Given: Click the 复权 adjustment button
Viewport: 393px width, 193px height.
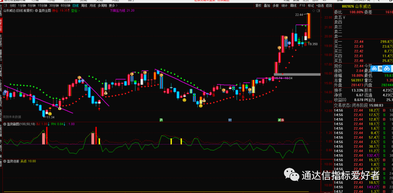Looking at the screenshot, I should point(258,6).
